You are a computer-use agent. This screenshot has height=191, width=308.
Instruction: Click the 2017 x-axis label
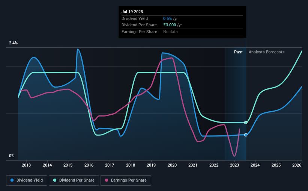tap(110, 165)
